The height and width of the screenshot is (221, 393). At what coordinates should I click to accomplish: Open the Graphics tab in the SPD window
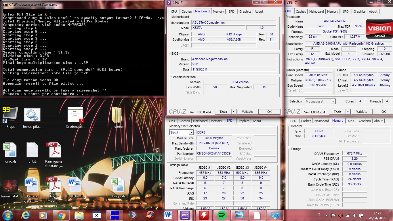243,121
